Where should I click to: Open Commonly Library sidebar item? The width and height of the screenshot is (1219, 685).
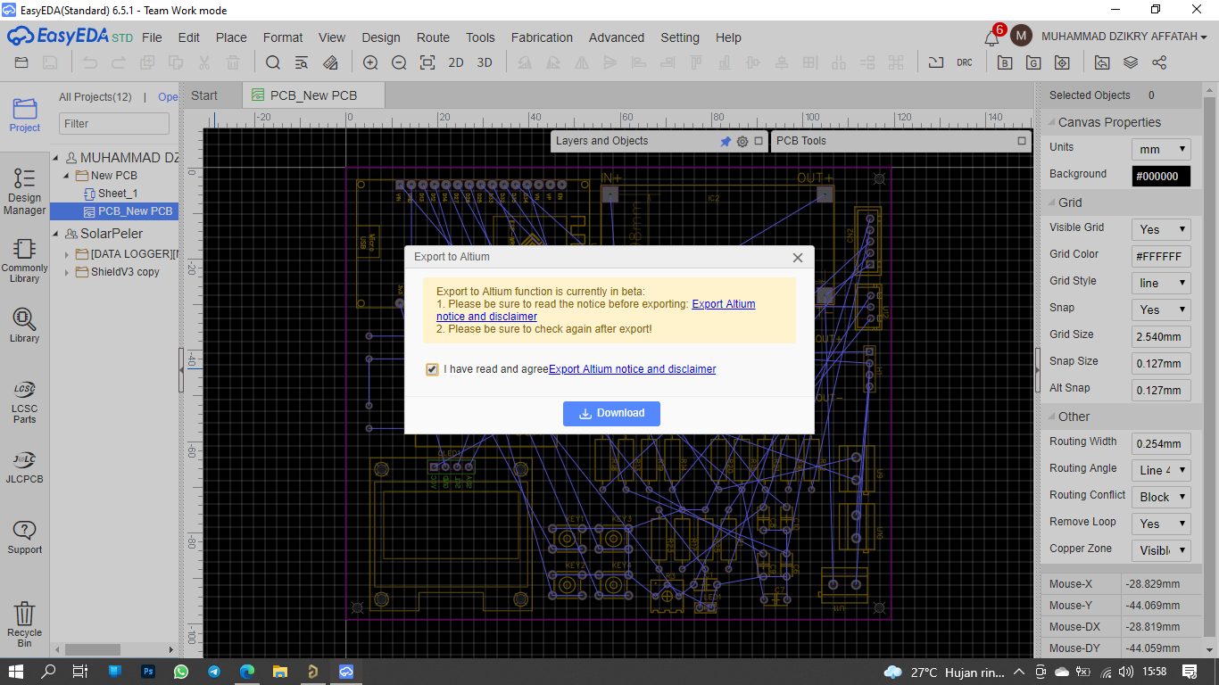[x=25, y=260]
